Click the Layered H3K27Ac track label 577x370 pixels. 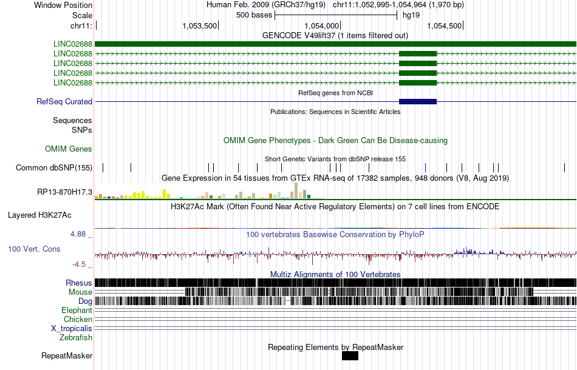39,215
